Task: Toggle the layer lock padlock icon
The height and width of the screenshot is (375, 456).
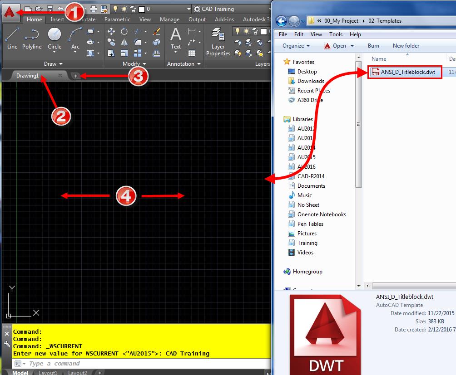Action: coord(255,31)
